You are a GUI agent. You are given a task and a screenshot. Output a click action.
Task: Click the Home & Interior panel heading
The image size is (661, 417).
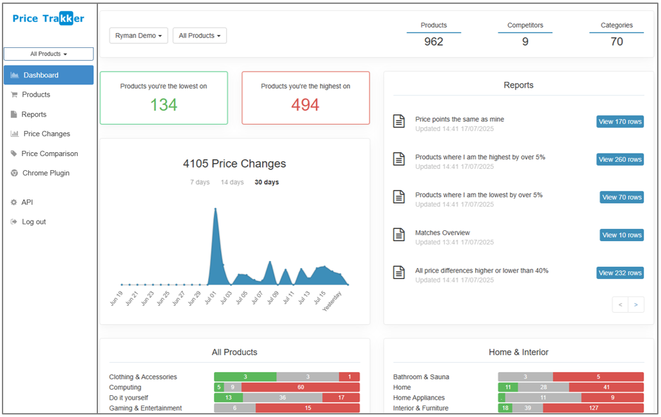[x=519, y=352]
